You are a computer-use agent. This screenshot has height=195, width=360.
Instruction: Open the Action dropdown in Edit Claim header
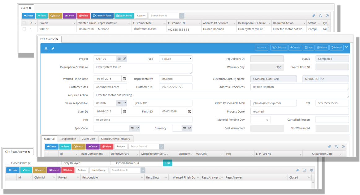click(262, 47)
